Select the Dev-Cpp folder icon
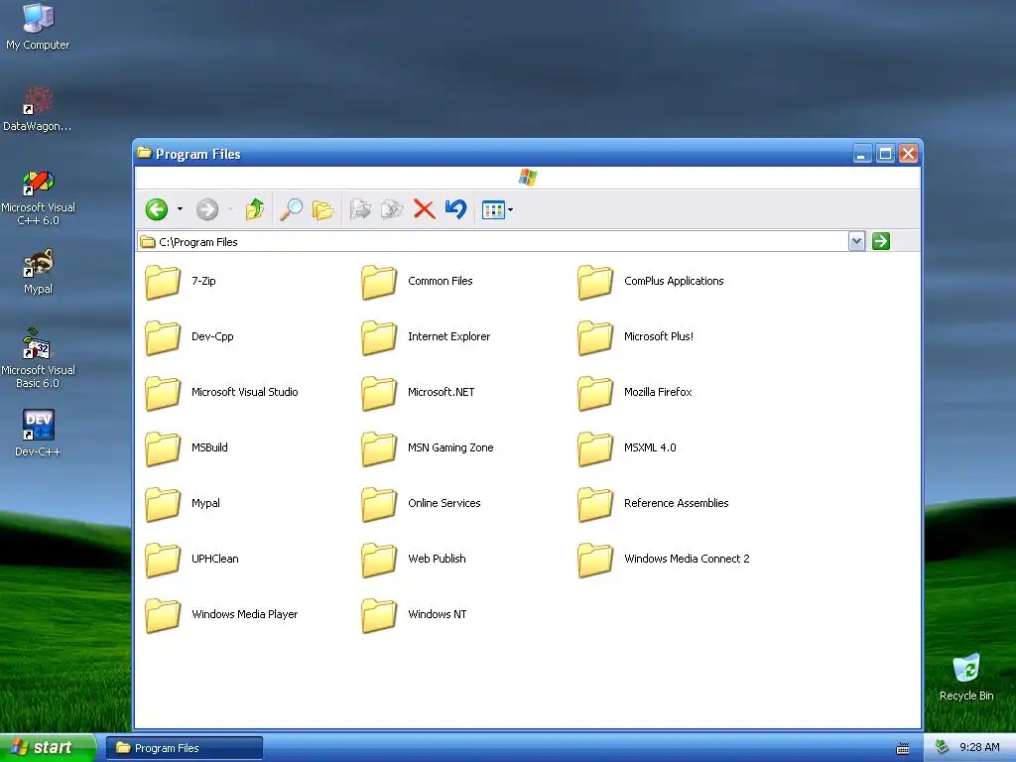1016x762 pixels. point(163,337)
